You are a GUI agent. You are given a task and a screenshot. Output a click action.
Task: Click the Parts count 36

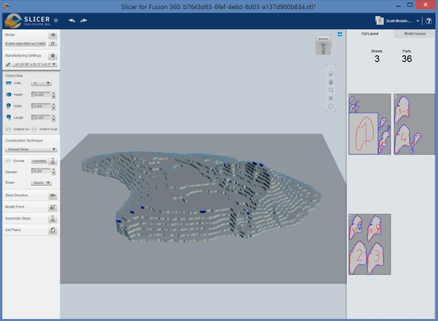(407, 59)
